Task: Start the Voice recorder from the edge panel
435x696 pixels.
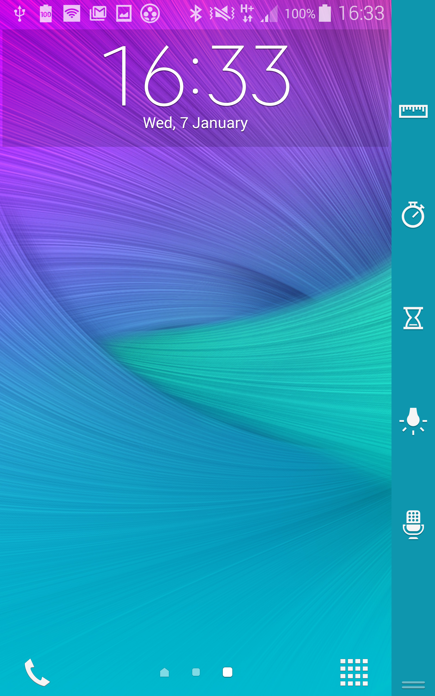Action: 413,525
